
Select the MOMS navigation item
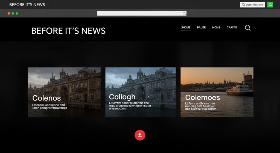point(216,28)
